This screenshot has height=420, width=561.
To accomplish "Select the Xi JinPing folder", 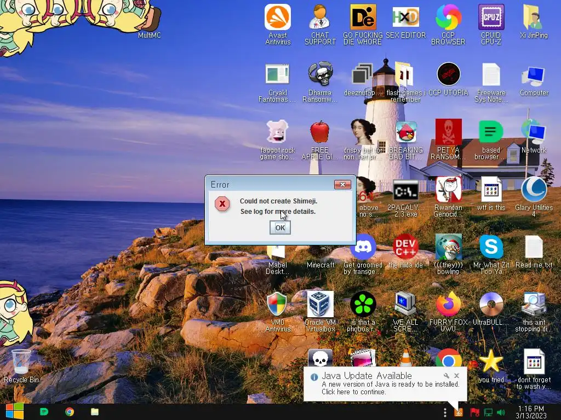I will click(534, 21).
